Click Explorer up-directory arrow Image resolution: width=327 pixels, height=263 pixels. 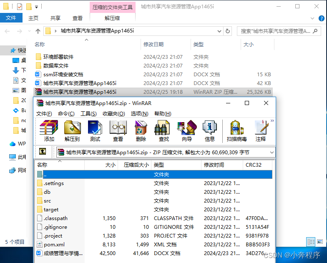[x=38, y=31]
